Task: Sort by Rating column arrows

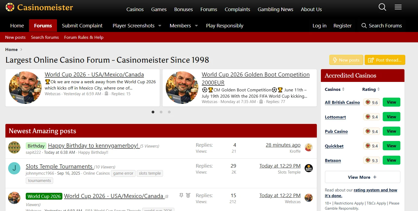Action: (x=378, y=89)
